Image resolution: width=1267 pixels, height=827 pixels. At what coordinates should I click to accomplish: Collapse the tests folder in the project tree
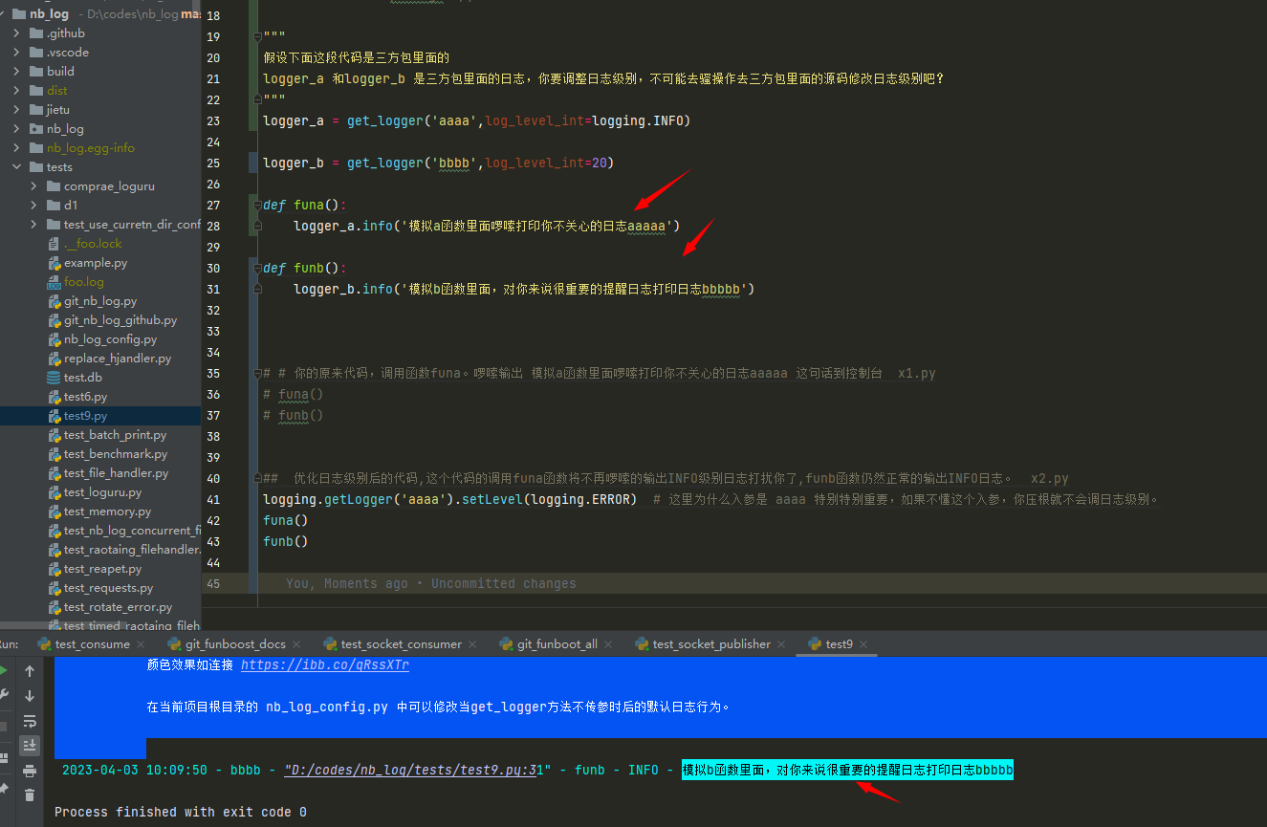pos(17,167)
